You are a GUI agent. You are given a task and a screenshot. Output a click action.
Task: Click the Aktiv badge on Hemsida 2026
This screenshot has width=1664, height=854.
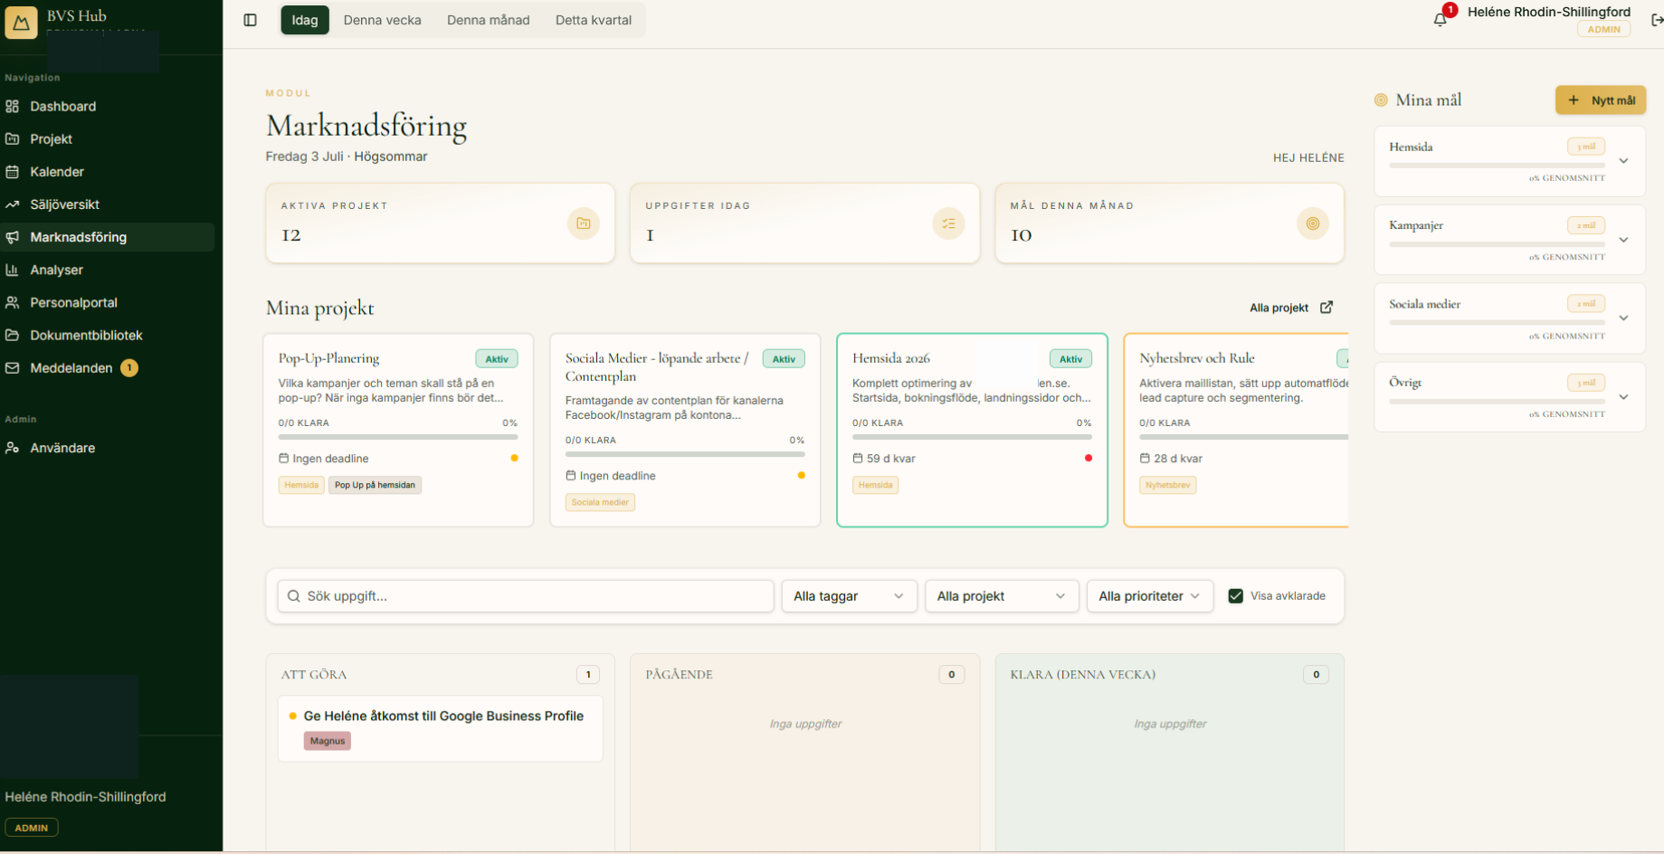coord(1070,359)
